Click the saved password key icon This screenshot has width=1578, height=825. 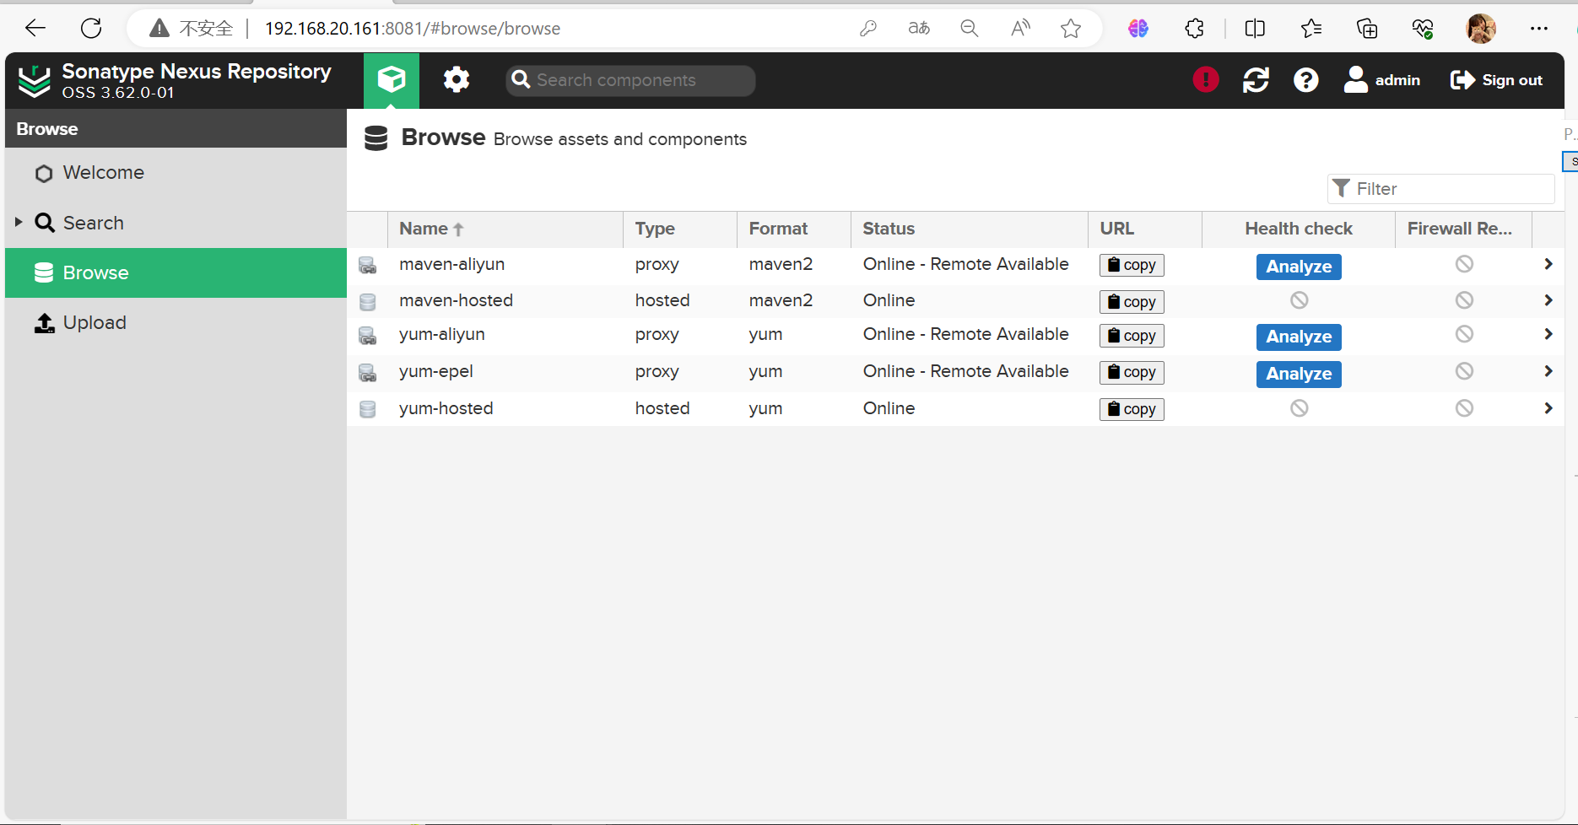click(x=867, y=29)
